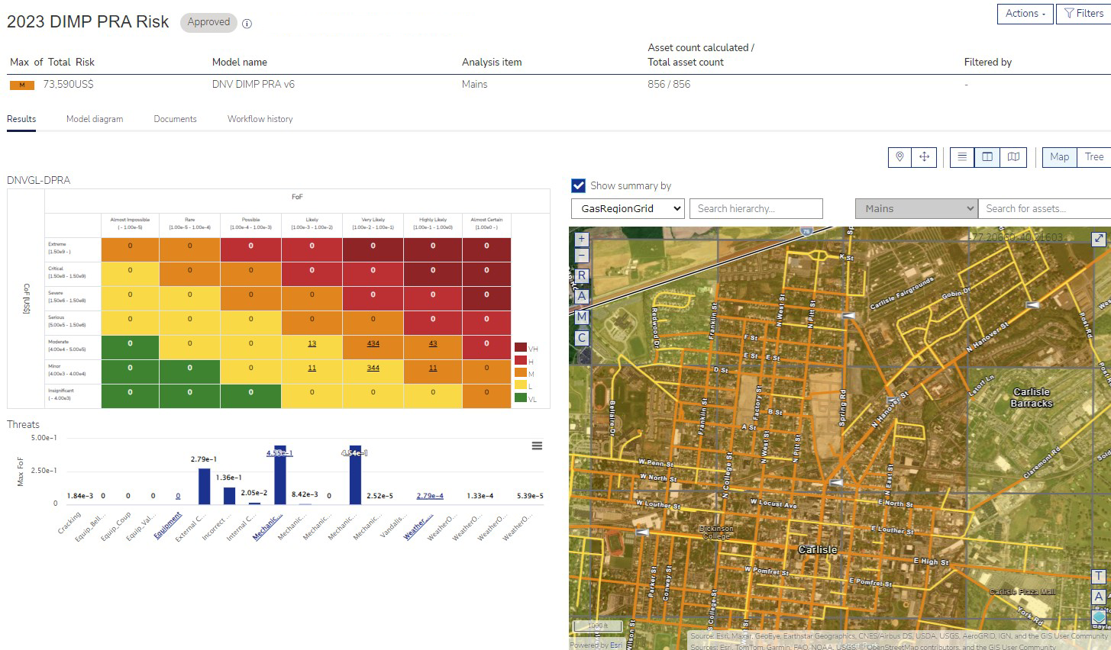Screen dimensions: 1111x650
Task: Click the R map control button
Action: point(581,275)
